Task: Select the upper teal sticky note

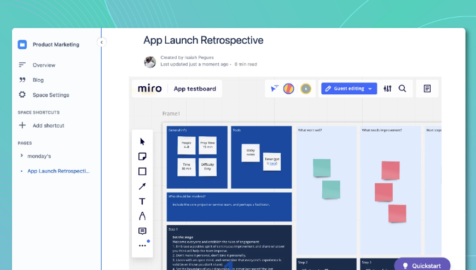Action: pyautogui.click(x=322, y=167)
